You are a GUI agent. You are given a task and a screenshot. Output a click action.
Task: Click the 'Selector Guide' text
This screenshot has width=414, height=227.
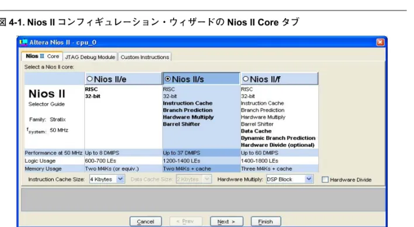coord(46,104)
